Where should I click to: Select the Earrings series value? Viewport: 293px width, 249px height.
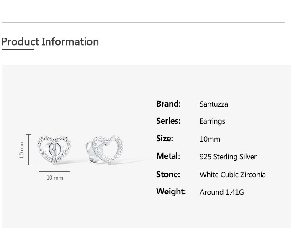(x=212, y=122)
